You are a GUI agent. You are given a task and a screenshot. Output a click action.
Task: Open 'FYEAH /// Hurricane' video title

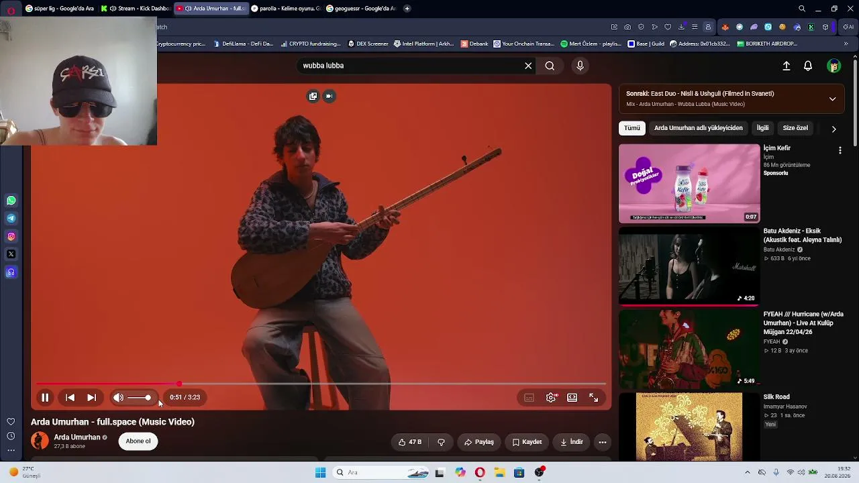pyautogui.click(x=803, y=323)
